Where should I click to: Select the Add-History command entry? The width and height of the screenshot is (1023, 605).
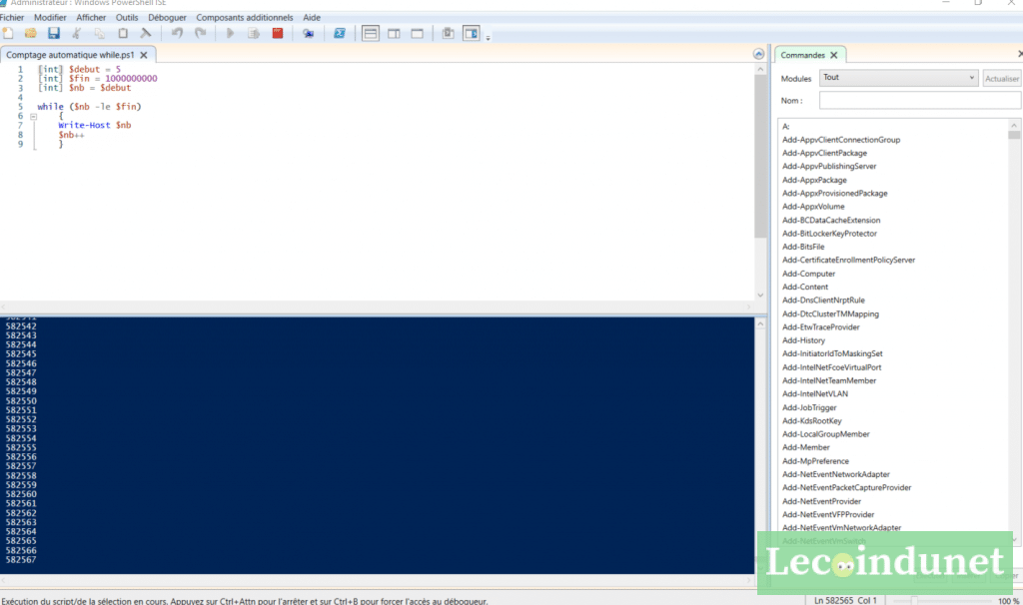805,340
